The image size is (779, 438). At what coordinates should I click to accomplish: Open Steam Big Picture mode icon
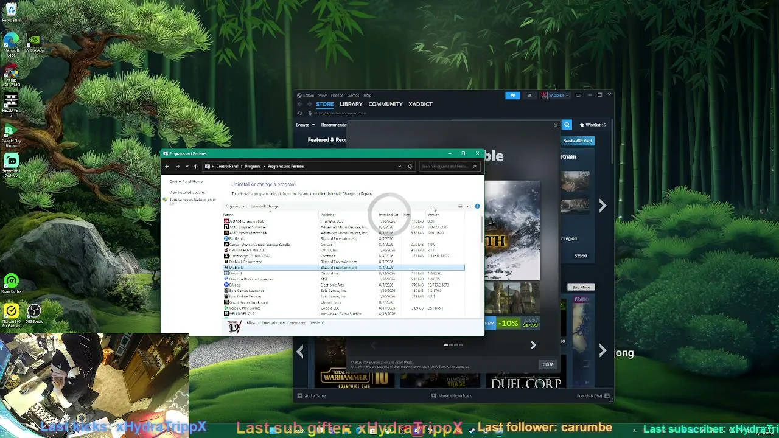[578, 96]
